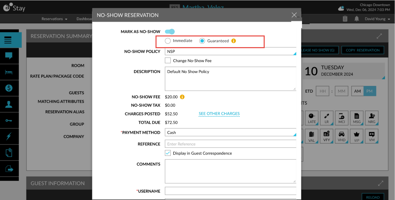Open the Reservations menu
Viewport: 395px width, 200px height.
coord(54,19)
